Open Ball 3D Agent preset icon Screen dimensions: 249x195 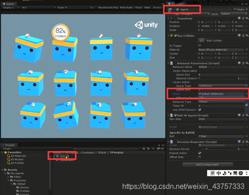[243, 115]
